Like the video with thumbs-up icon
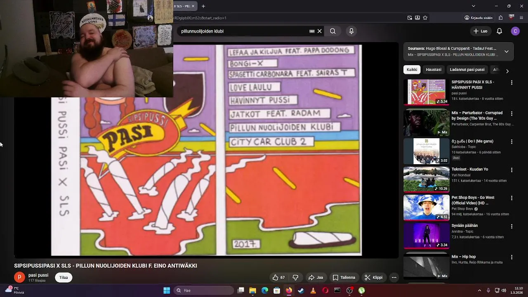The height and width of the screenshot is (297, 528). (x=278, y=278)
